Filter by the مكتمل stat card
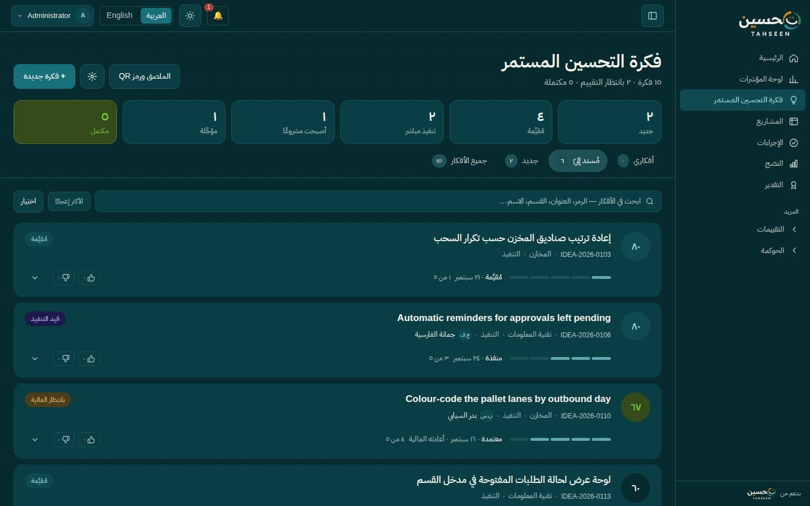This screenshot has height=506, width=810. 65,122
